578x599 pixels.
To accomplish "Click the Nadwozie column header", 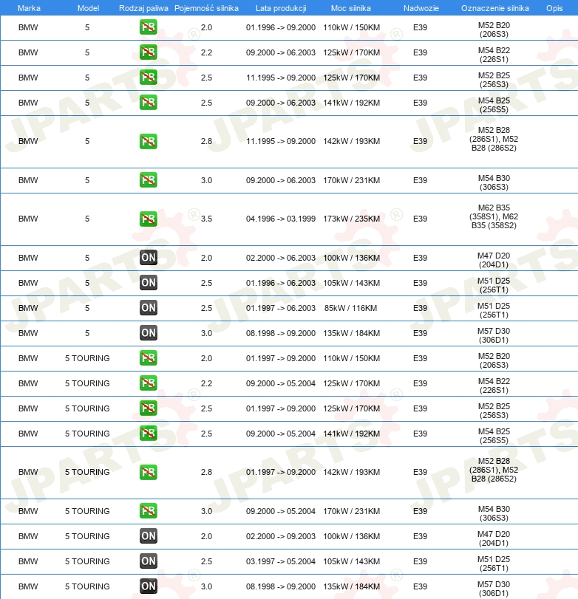I will 421,8.
